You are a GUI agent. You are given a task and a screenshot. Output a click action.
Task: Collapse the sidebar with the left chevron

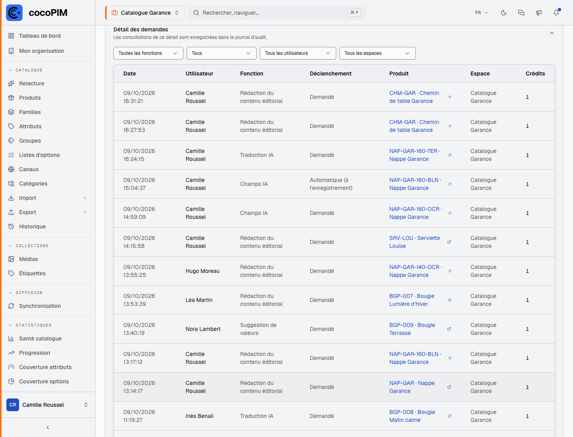click(x=48, y=427)
